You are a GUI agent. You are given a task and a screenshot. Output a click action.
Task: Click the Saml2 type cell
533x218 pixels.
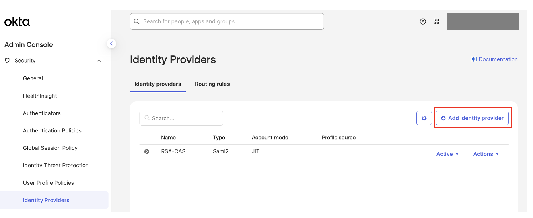tap(221, 151)
